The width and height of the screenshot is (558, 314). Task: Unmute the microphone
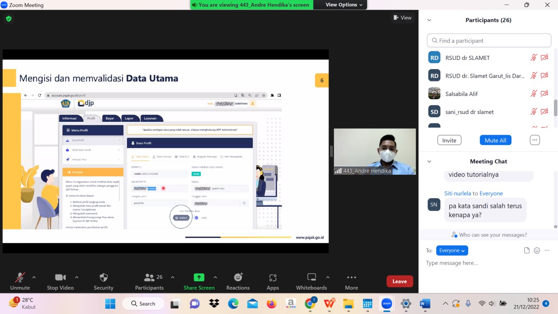pyautogui.click(x=19, y=278)
